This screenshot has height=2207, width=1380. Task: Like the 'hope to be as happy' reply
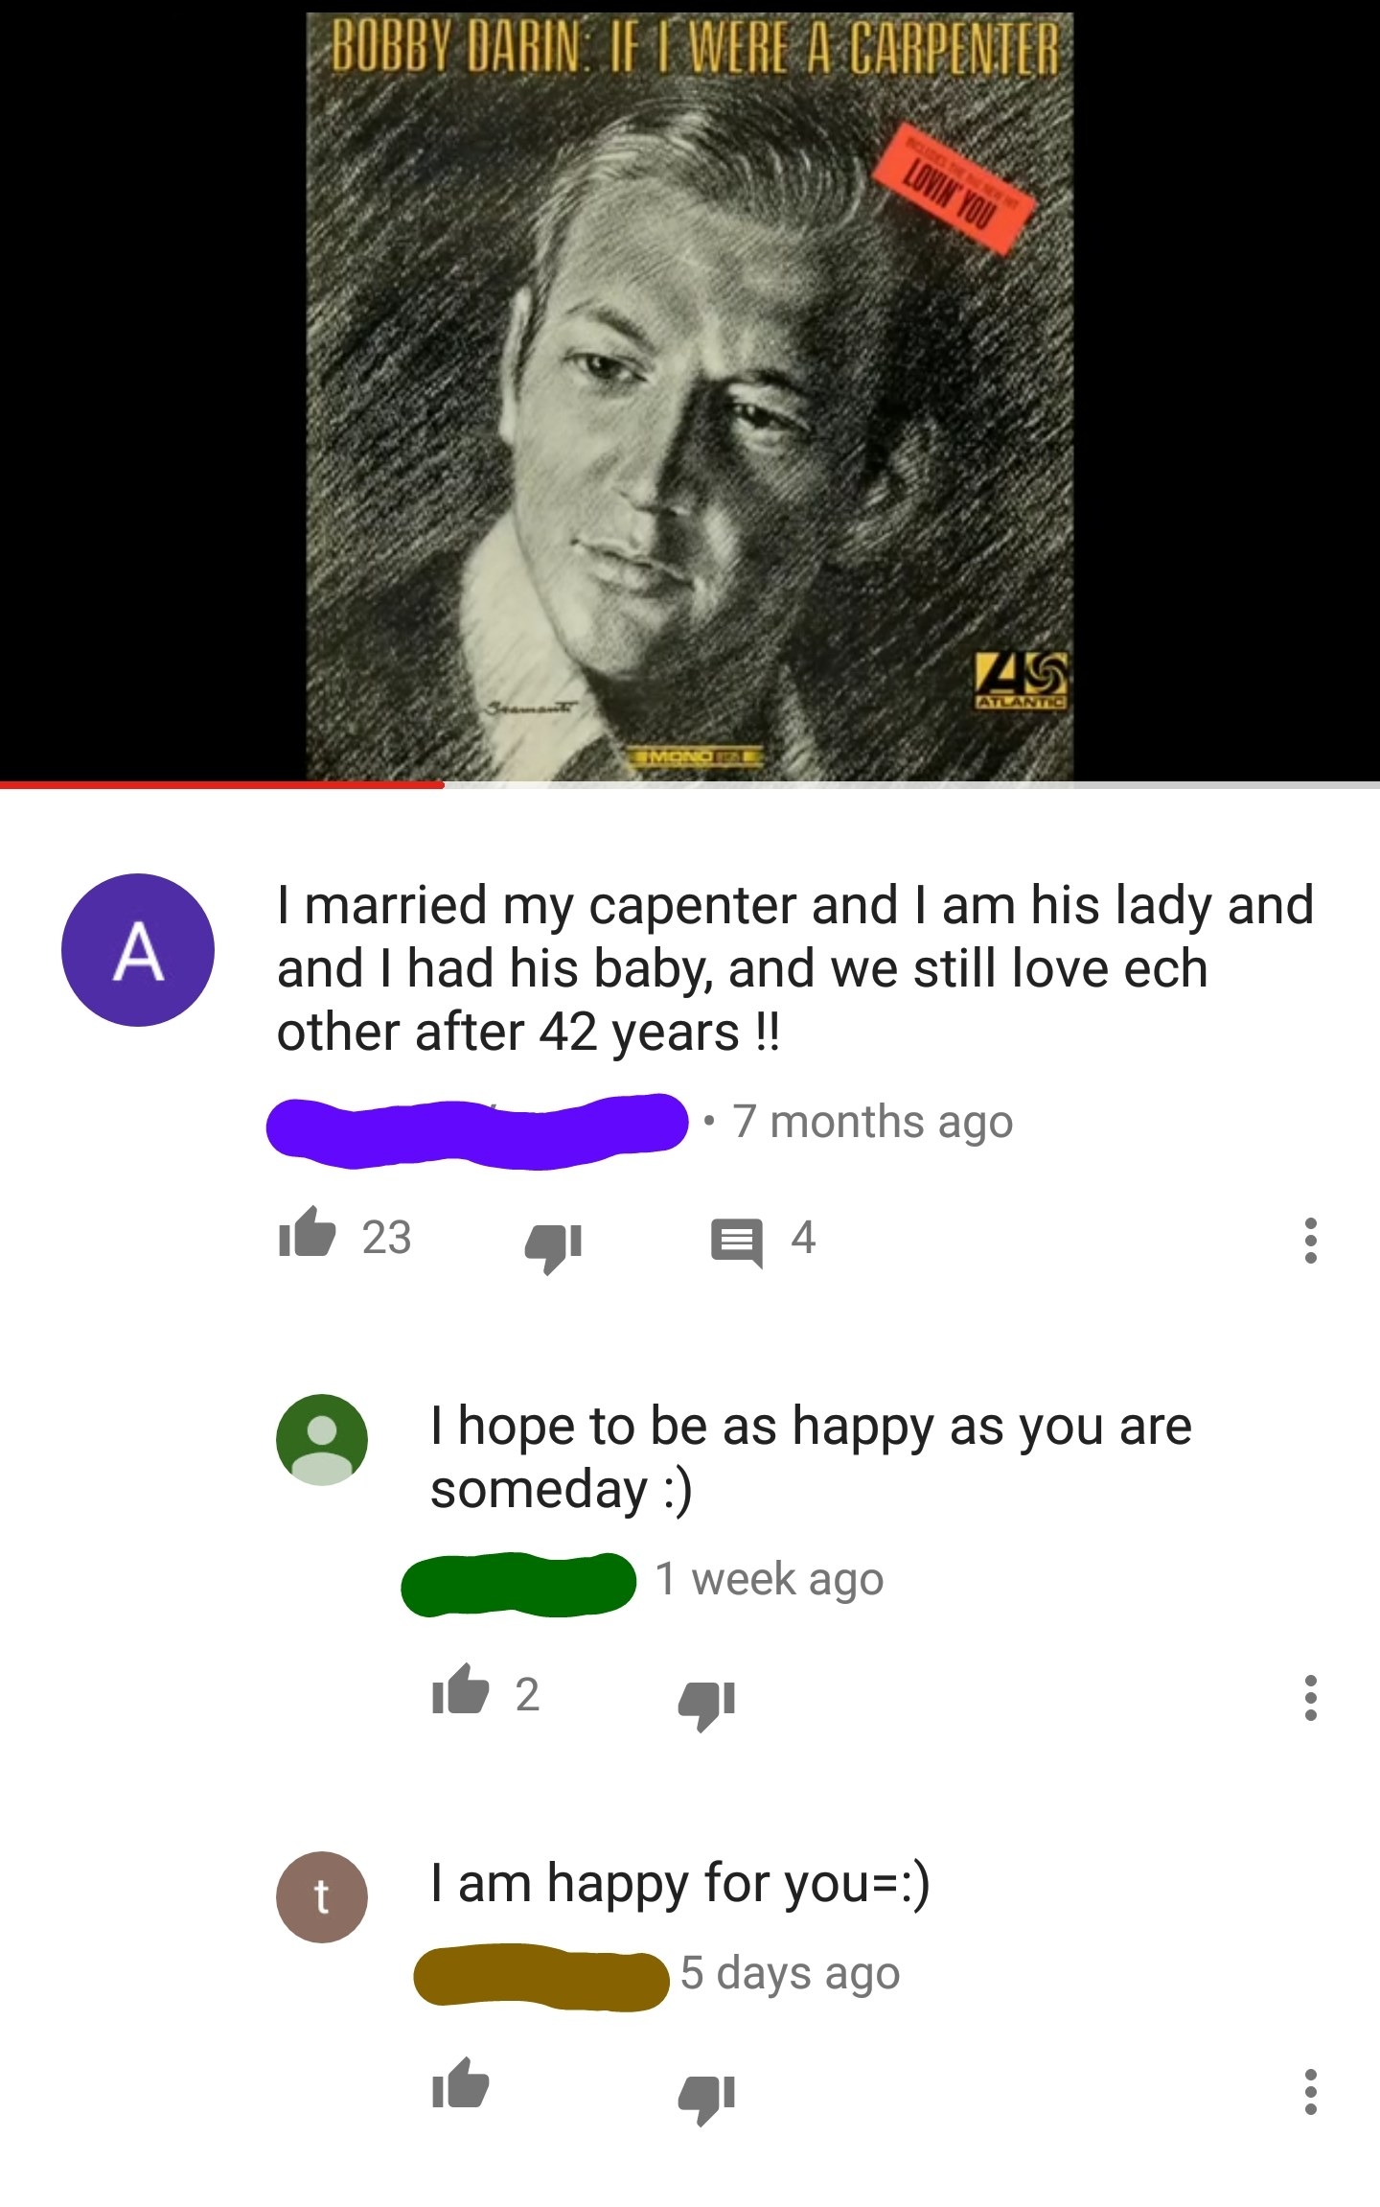(x=460, y=1691)
